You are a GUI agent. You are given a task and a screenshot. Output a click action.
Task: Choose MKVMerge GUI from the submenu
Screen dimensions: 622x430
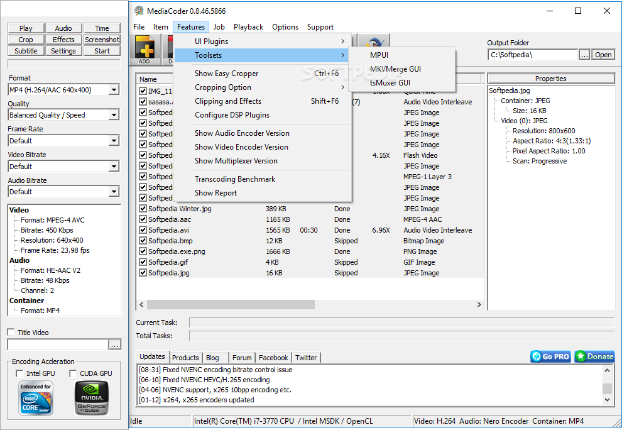coord(402,69)
